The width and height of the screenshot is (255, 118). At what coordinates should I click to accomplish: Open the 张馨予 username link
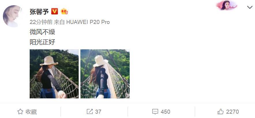[39, 12]
